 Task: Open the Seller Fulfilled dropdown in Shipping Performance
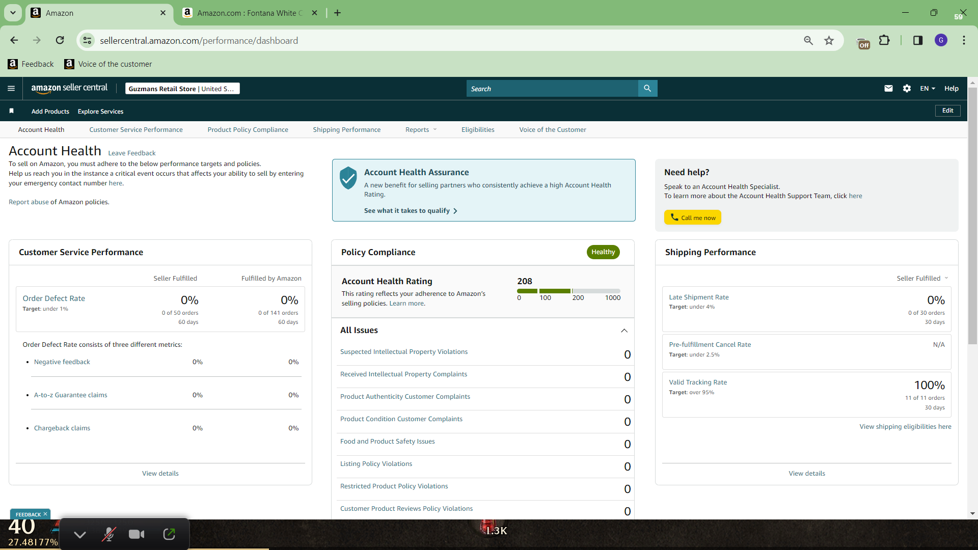(922, 278)
